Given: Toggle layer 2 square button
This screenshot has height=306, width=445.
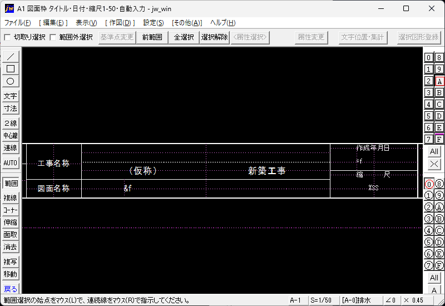Looking at the screenshot, I should [x=429, y=81].
